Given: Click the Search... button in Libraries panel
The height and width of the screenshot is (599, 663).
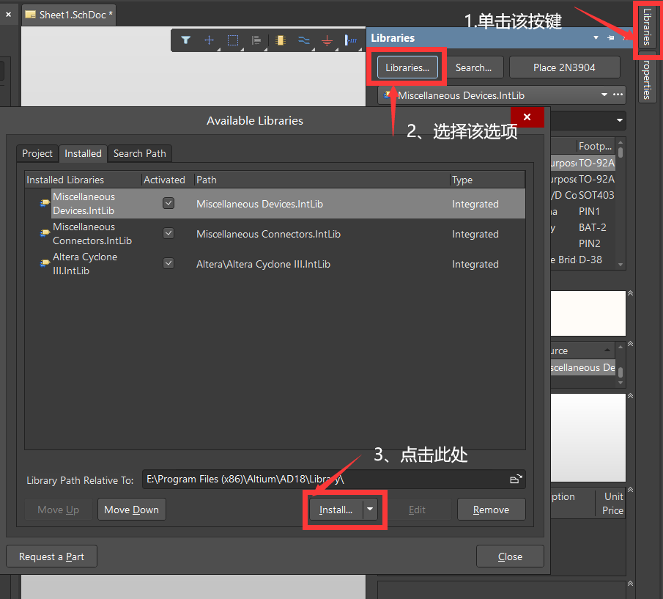Looking at the screenshot, I should coord(473,67).
